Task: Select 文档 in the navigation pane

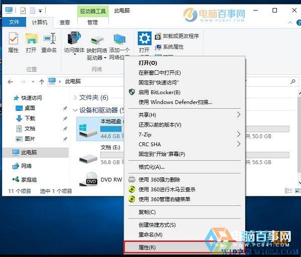Action: [26, 128]
